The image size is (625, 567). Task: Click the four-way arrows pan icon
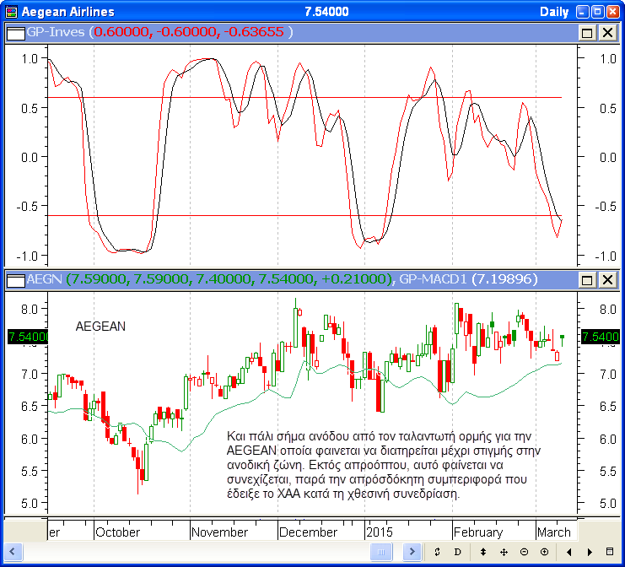(504, 552)
